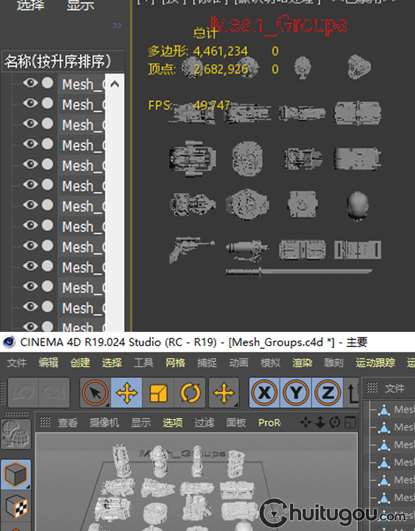
Task: Click the main toolbar grip handle beside Undo
Action: [3, 393]
